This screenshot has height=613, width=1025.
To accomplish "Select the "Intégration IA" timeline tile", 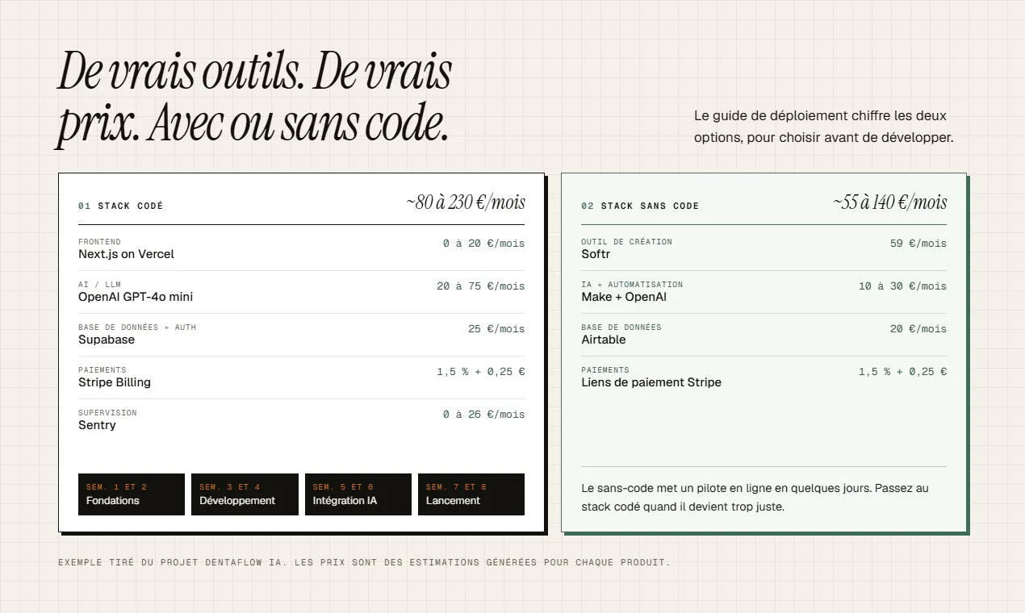I will point(358,494).
